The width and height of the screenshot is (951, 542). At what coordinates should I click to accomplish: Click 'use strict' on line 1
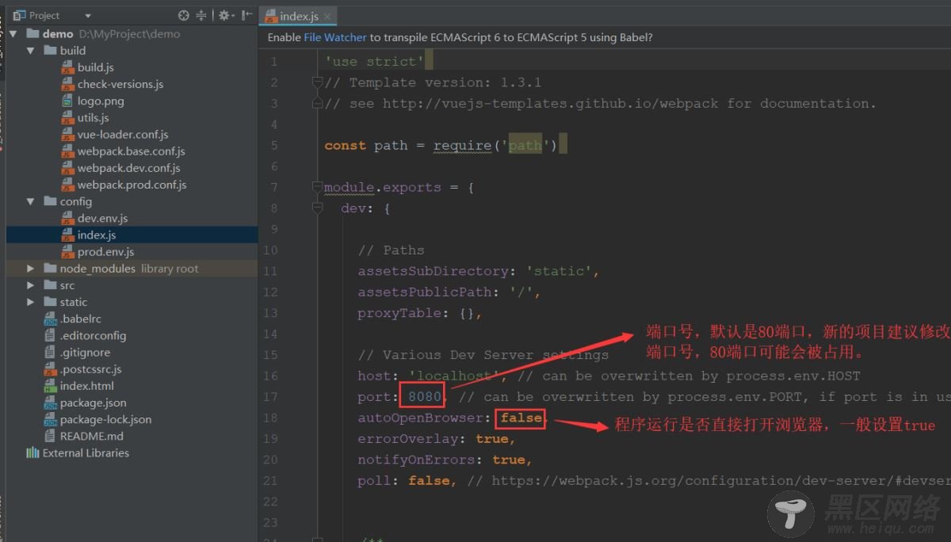375,62
